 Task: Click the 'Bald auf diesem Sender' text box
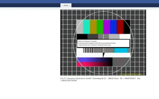103,43
